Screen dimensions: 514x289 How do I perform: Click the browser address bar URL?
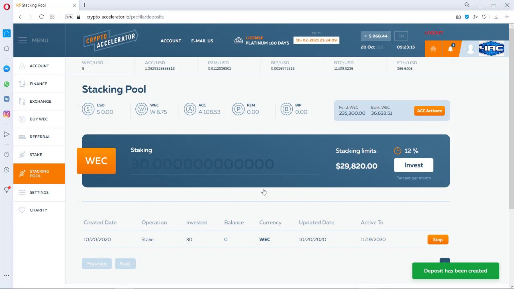(125, 17)
